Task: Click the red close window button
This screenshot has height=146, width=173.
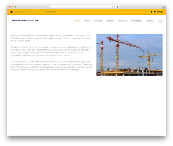Action: coord(10,7)
